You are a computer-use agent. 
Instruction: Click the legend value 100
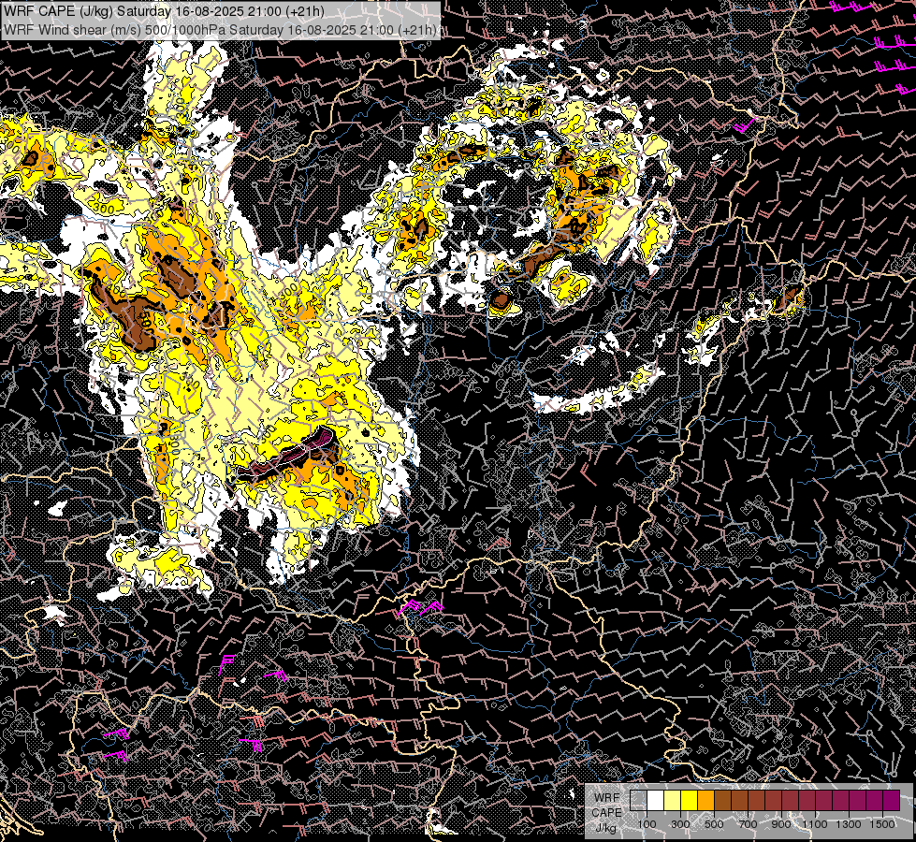[x=647, y=824]
